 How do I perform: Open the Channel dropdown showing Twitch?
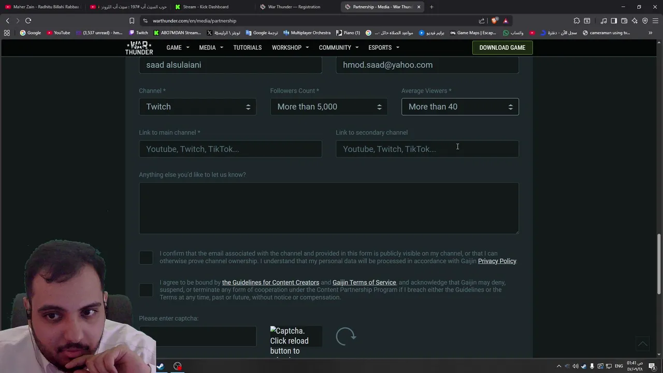197,107
